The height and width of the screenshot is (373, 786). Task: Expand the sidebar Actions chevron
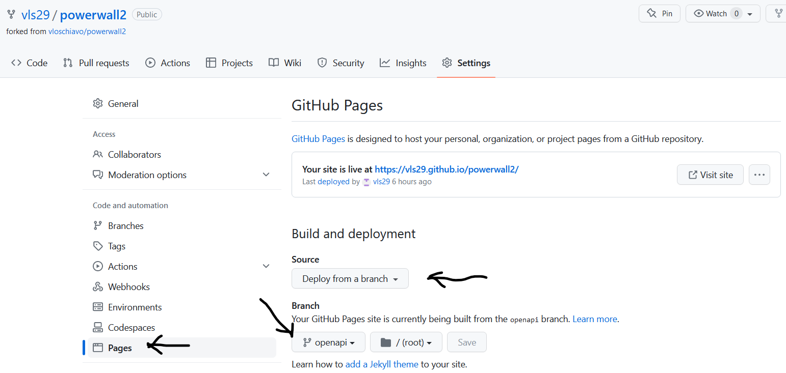coord(266,266)
